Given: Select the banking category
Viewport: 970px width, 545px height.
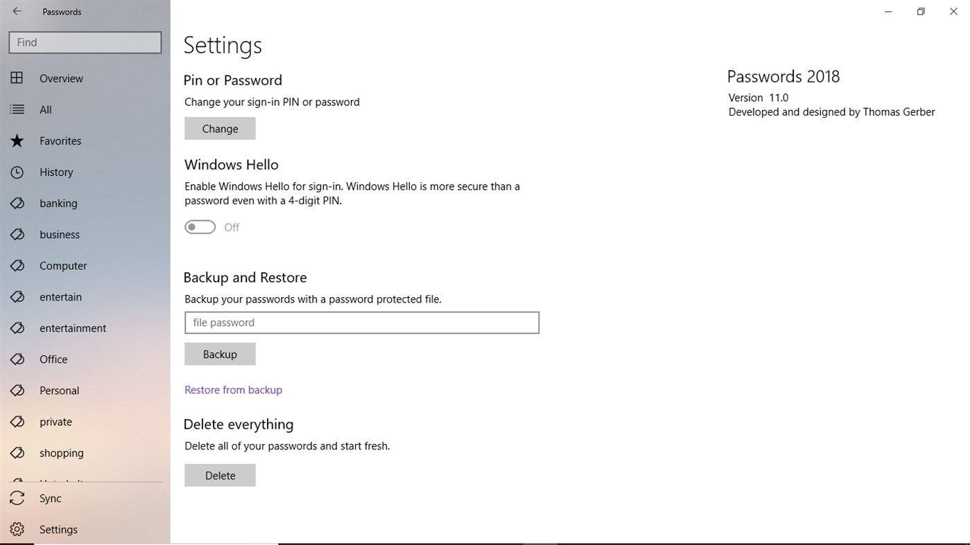Looking at the screenshot, I should click(85, 203).
